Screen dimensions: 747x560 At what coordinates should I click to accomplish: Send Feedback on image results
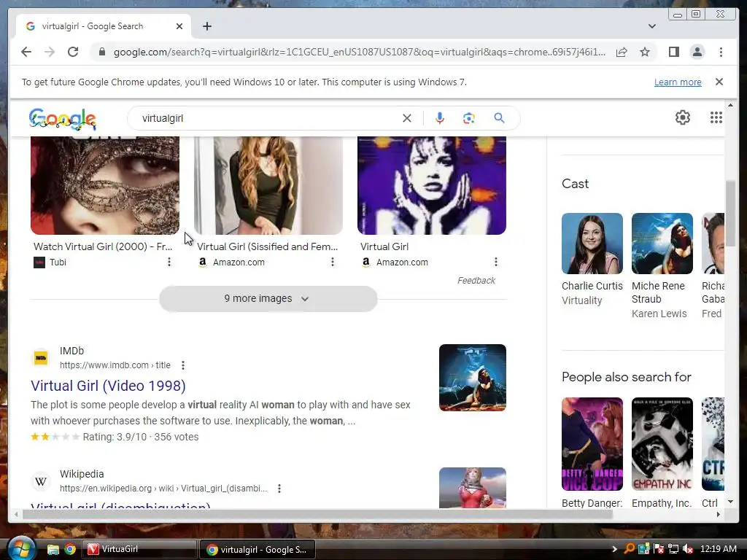point(476,281)
